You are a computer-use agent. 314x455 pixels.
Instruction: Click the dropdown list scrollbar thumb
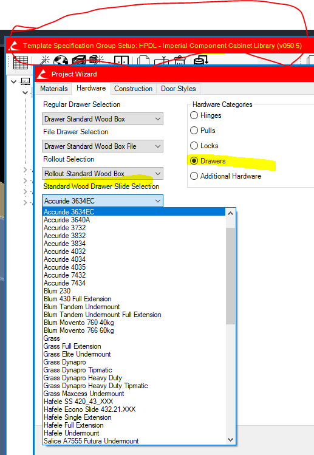point(230,276)
